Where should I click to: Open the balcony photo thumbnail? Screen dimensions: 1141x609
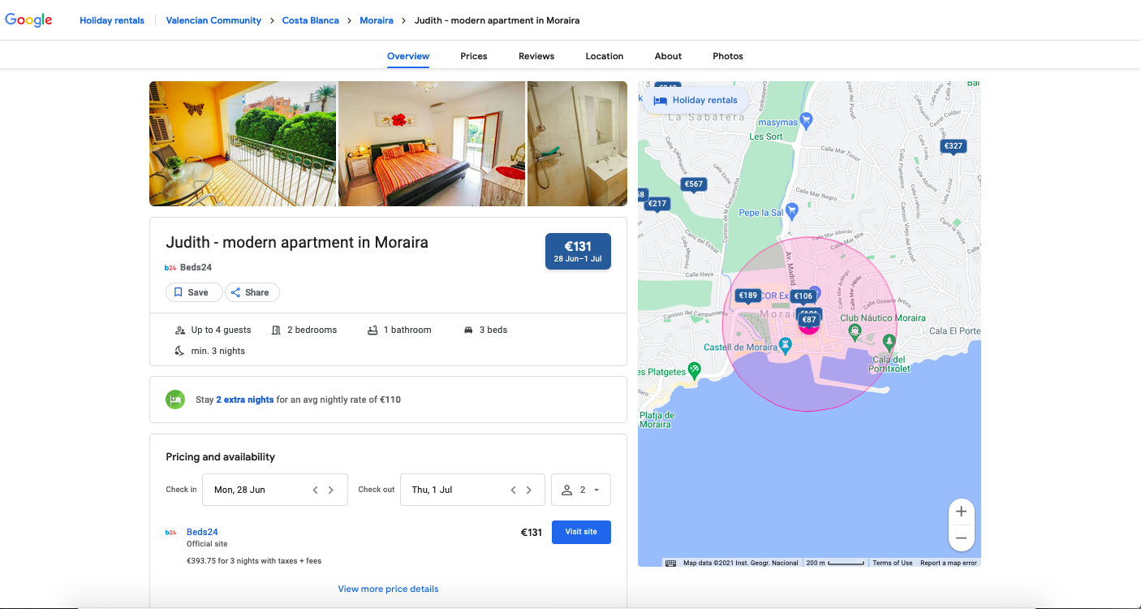pyautogui.click(x=243, y=144)
